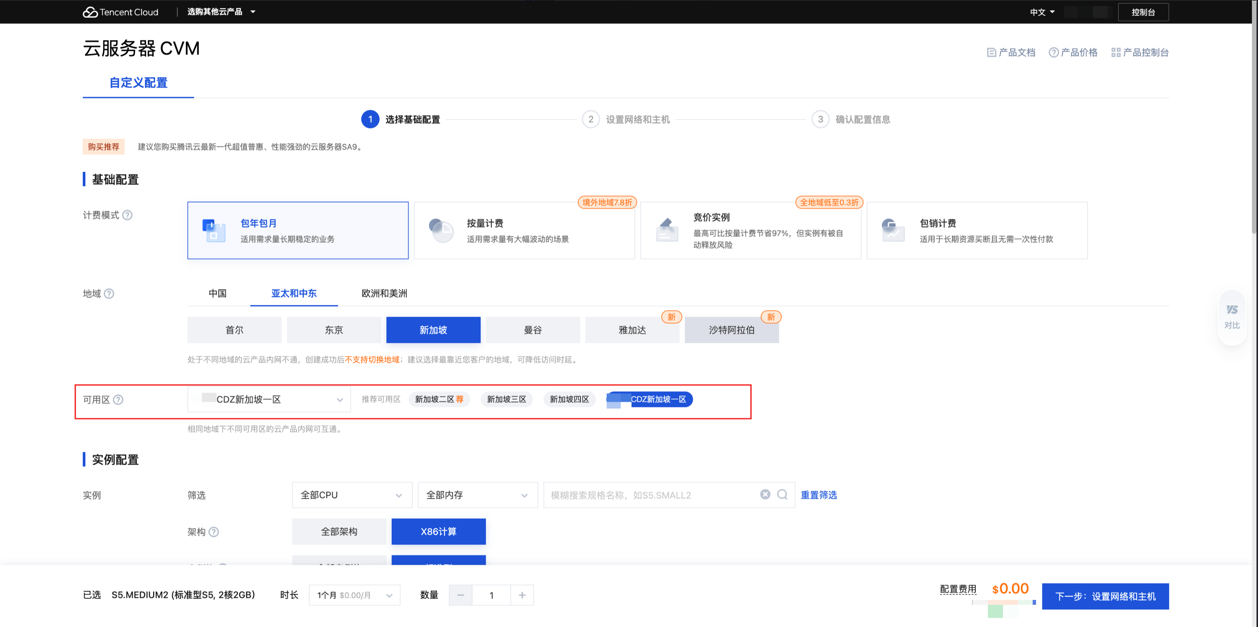1258x627 pixels.
Task: Click the help icon beside 地域
Action: 109,294
